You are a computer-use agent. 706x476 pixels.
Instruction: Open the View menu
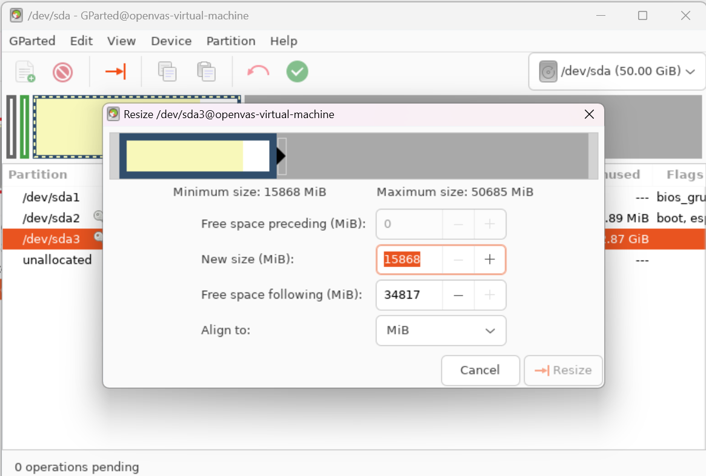[122, 41]
